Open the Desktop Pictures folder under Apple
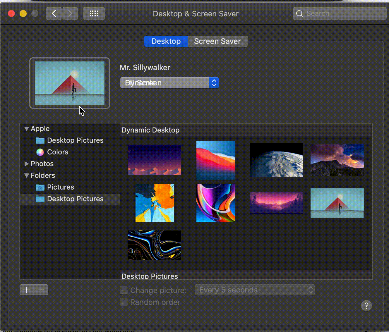The width and height of the screenshot is (389, 332). pos(75,140)
